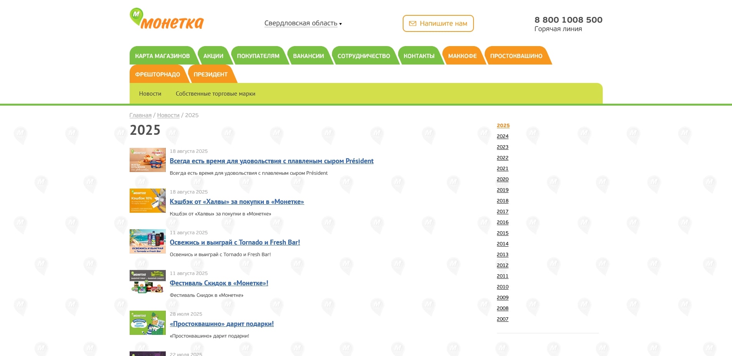Open the Простоквашино tab
The height and width of the screenshot is (356, 732).
click(516, 56)
